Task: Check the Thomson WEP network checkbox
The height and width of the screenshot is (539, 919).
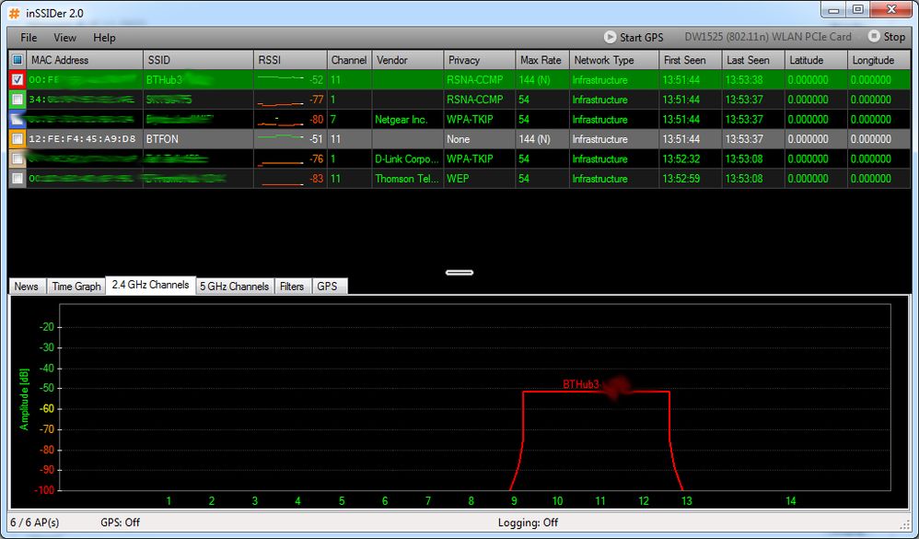Action: 17,179
